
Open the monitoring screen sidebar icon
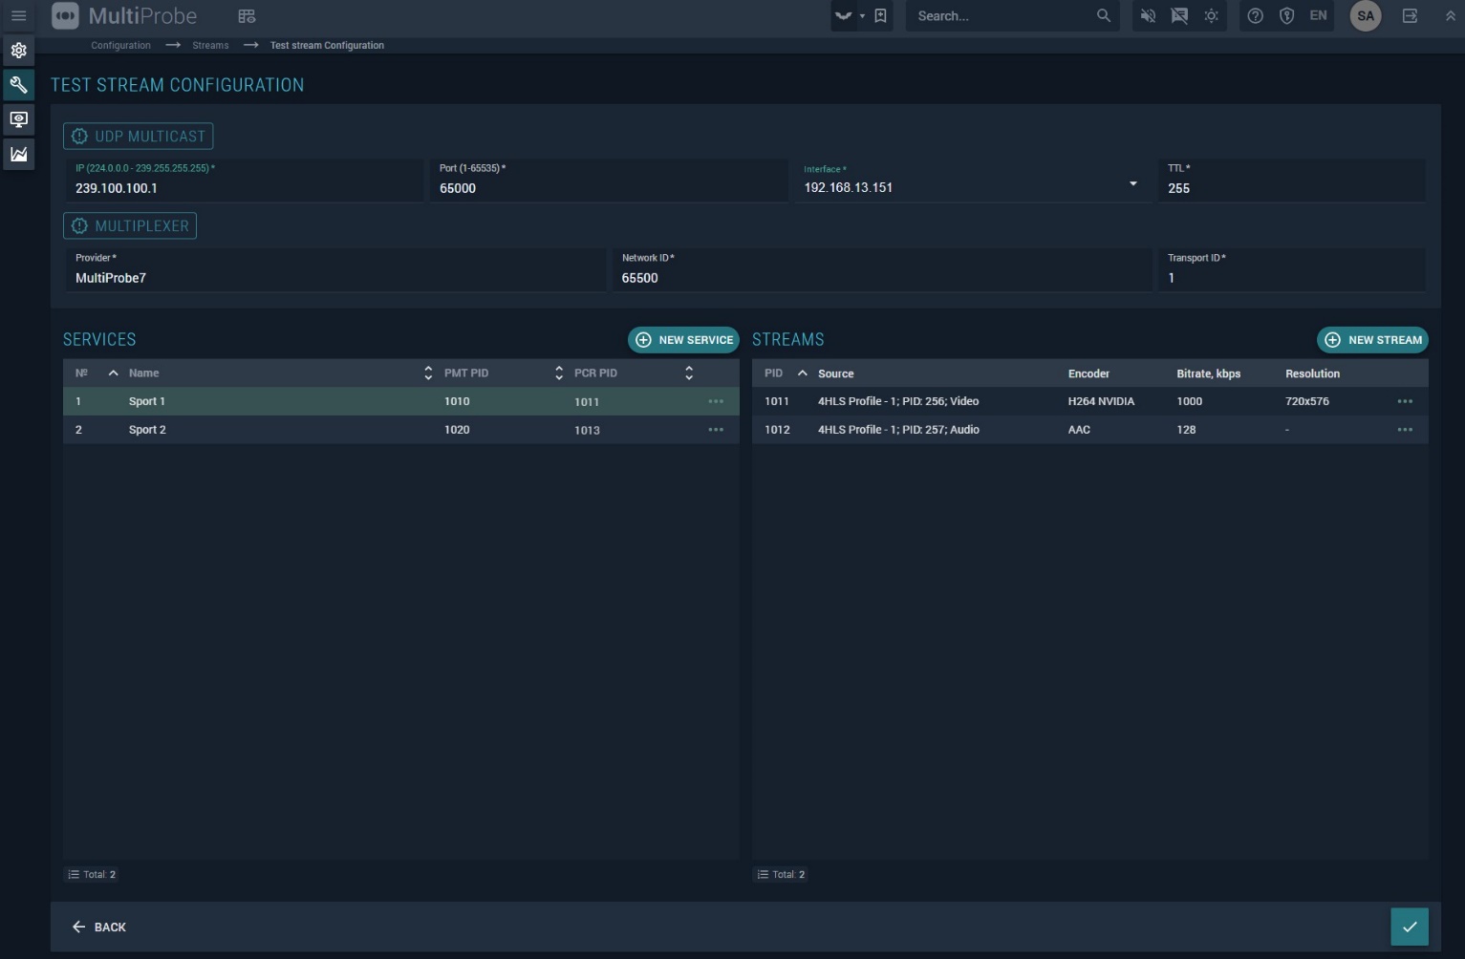point(18,119)
